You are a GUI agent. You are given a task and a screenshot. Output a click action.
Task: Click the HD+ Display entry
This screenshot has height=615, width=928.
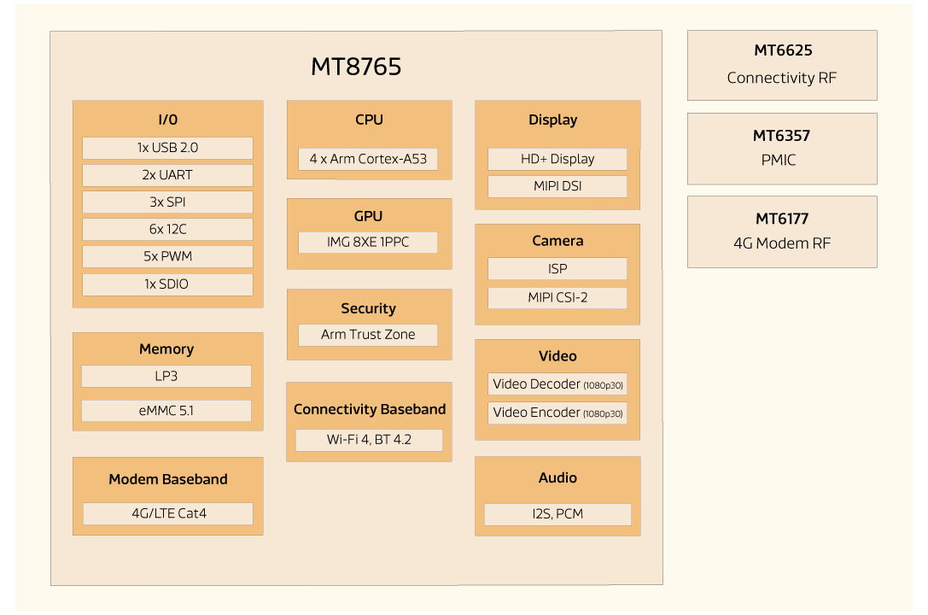tap(557, 158)
